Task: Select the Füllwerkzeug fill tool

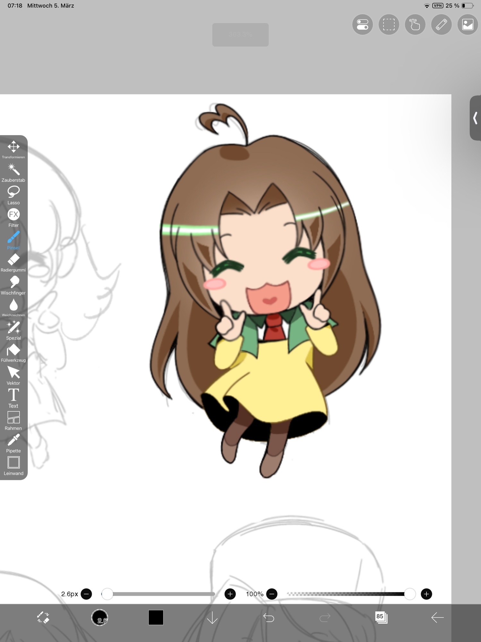Action: coord(13,352)
